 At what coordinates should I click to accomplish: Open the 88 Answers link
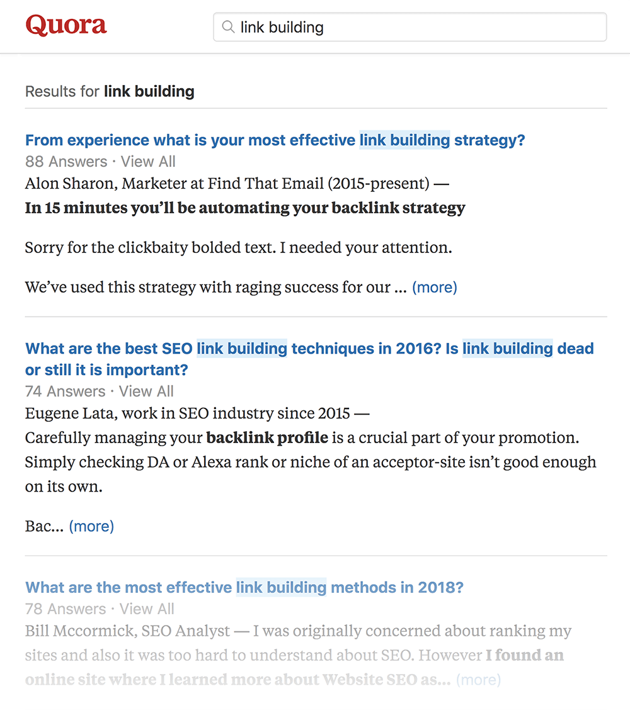point(66,161)
